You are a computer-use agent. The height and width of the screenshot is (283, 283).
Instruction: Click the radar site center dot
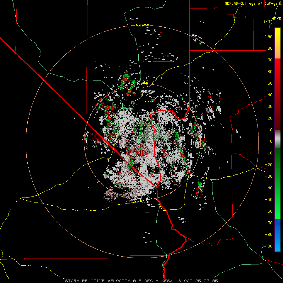coord(143,142)
